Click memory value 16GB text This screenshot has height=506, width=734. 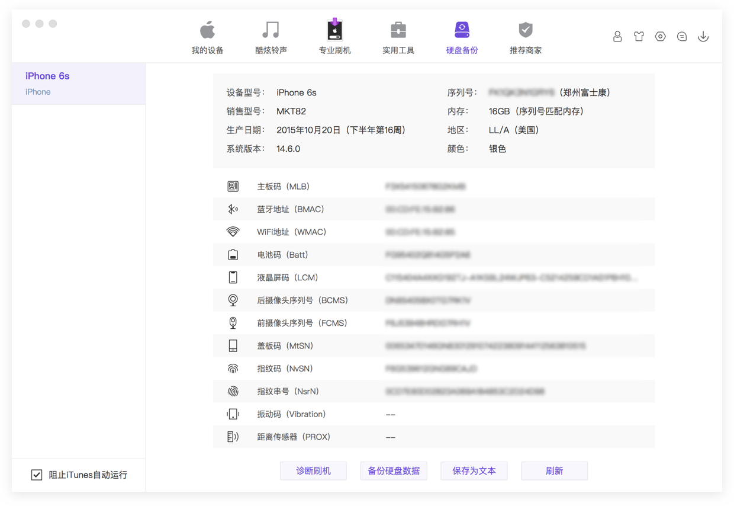[x=500, y=111]
